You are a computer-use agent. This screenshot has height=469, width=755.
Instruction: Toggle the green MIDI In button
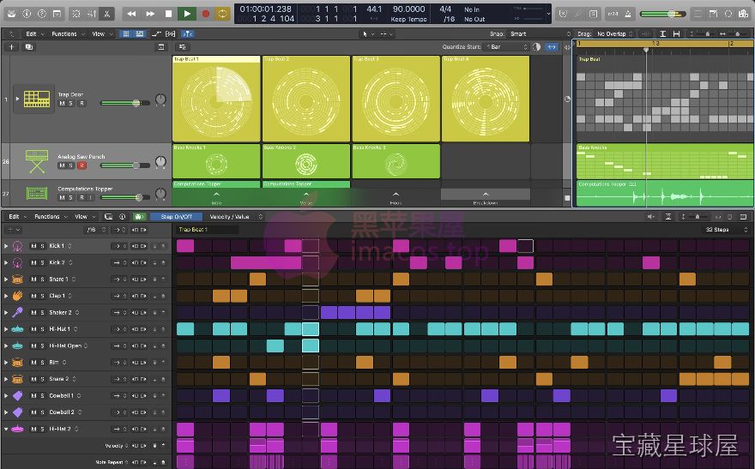pyautogui.click(x=139, y=216)
